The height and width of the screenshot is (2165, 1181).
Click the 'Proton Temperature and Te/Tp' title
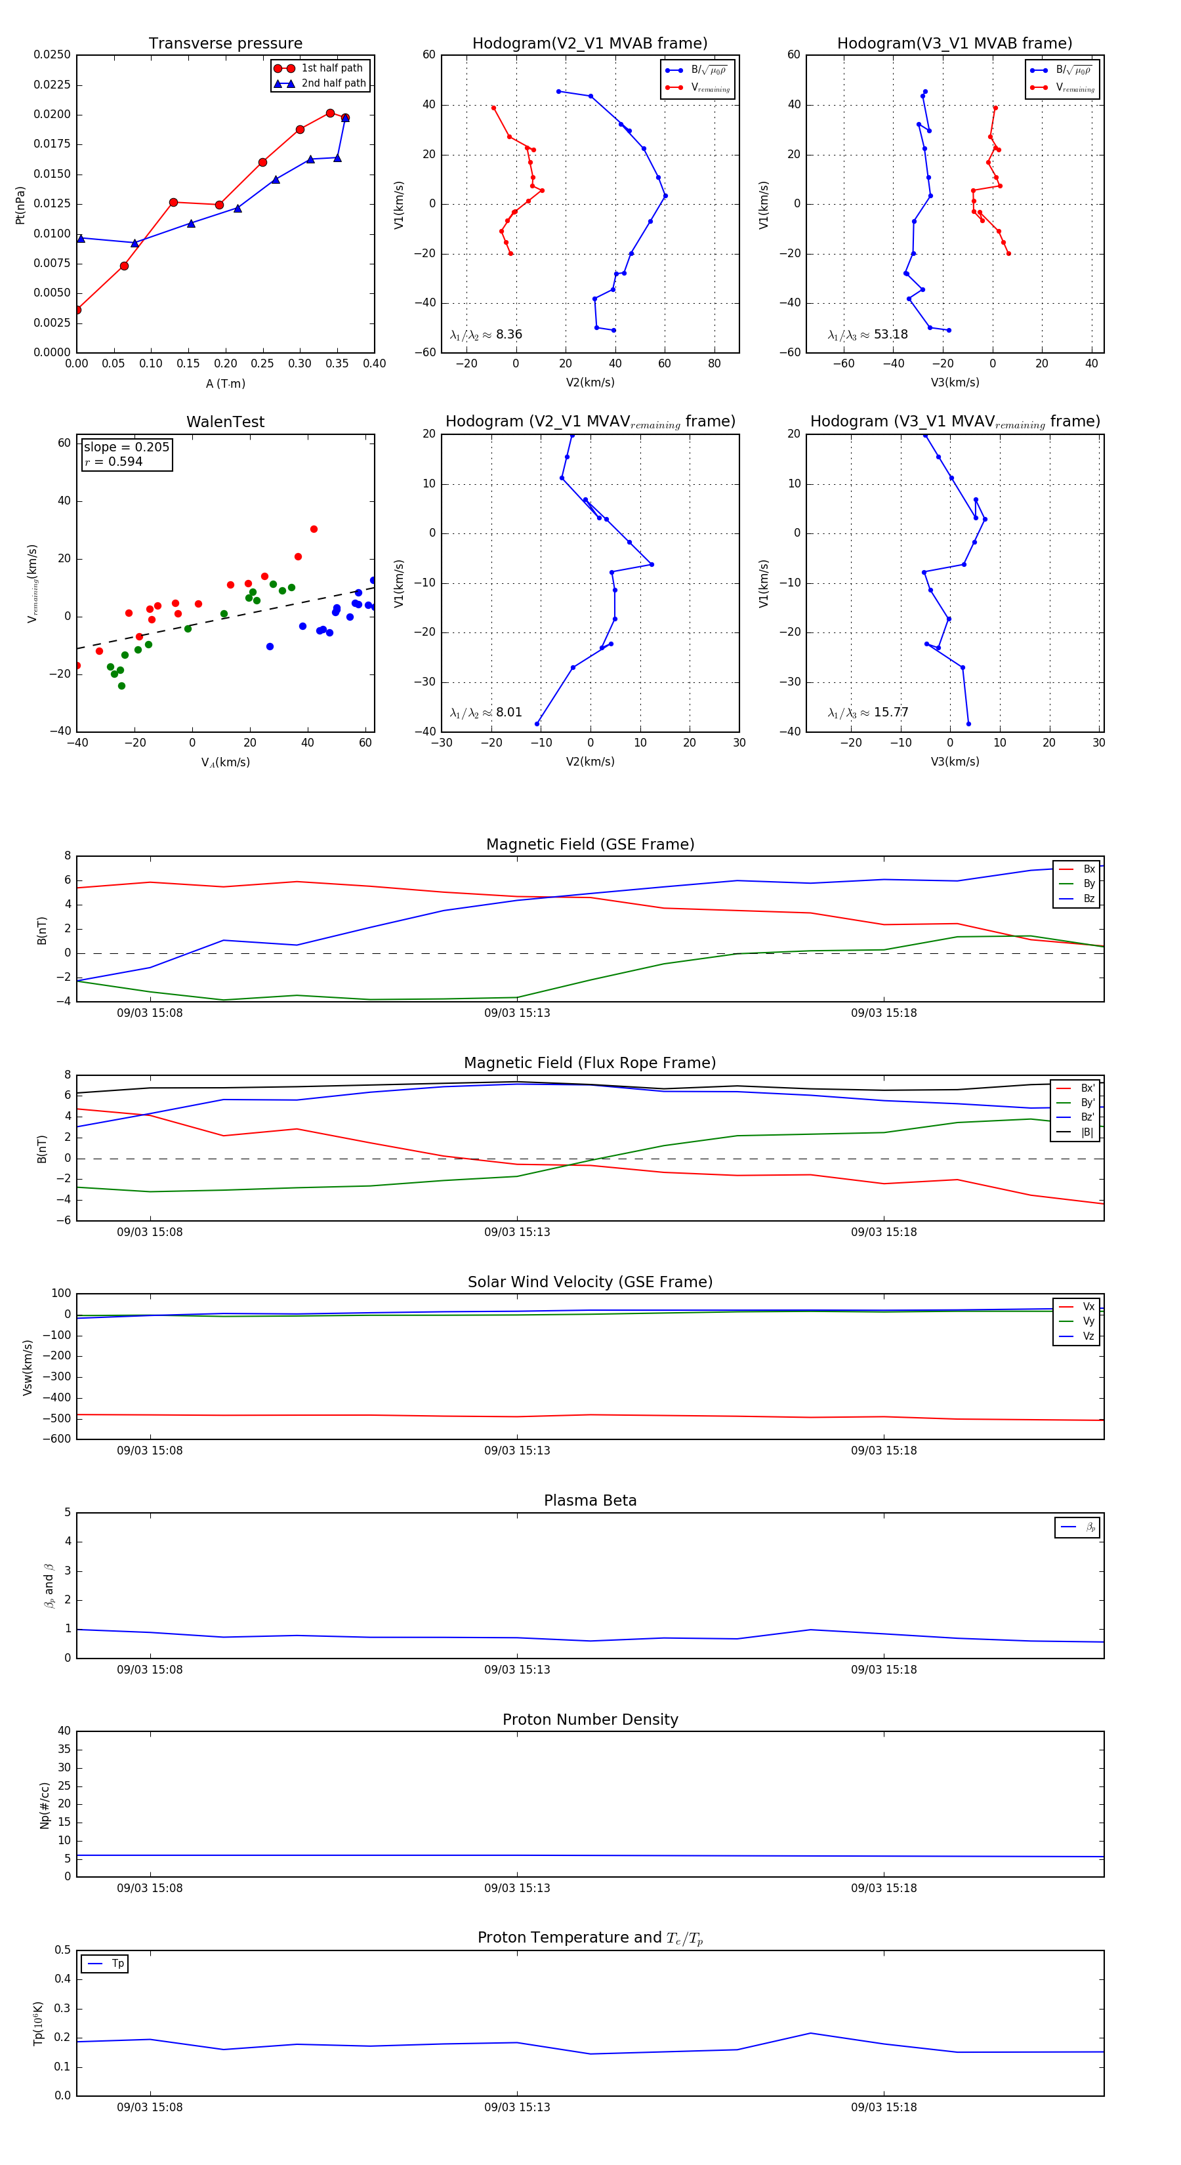(590, 1937)
